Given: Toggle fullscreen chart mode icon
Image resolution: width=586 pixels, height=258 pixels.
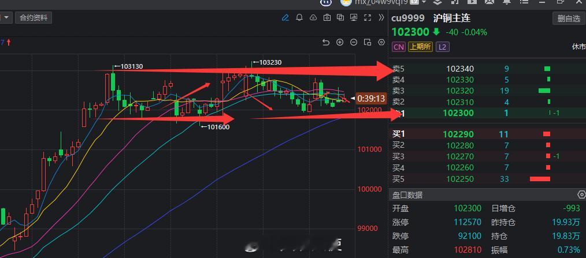Looking at the screenshot, I should [368, 17].
